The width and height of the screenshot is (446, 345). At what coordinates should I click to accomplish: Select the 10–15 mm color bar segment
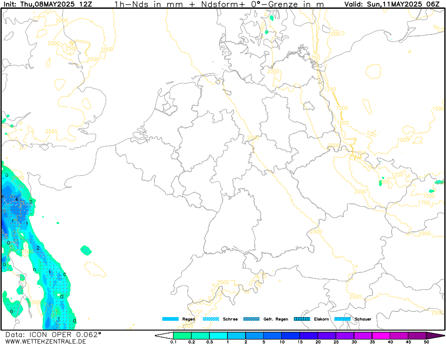291,336
